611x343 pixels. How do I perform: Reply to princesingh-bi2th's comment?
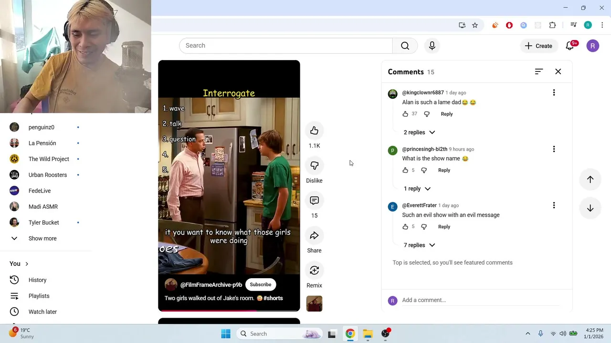point(444,170)
